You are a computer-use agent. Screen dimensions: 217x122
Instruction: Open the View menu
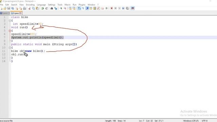tap(21, 5)
